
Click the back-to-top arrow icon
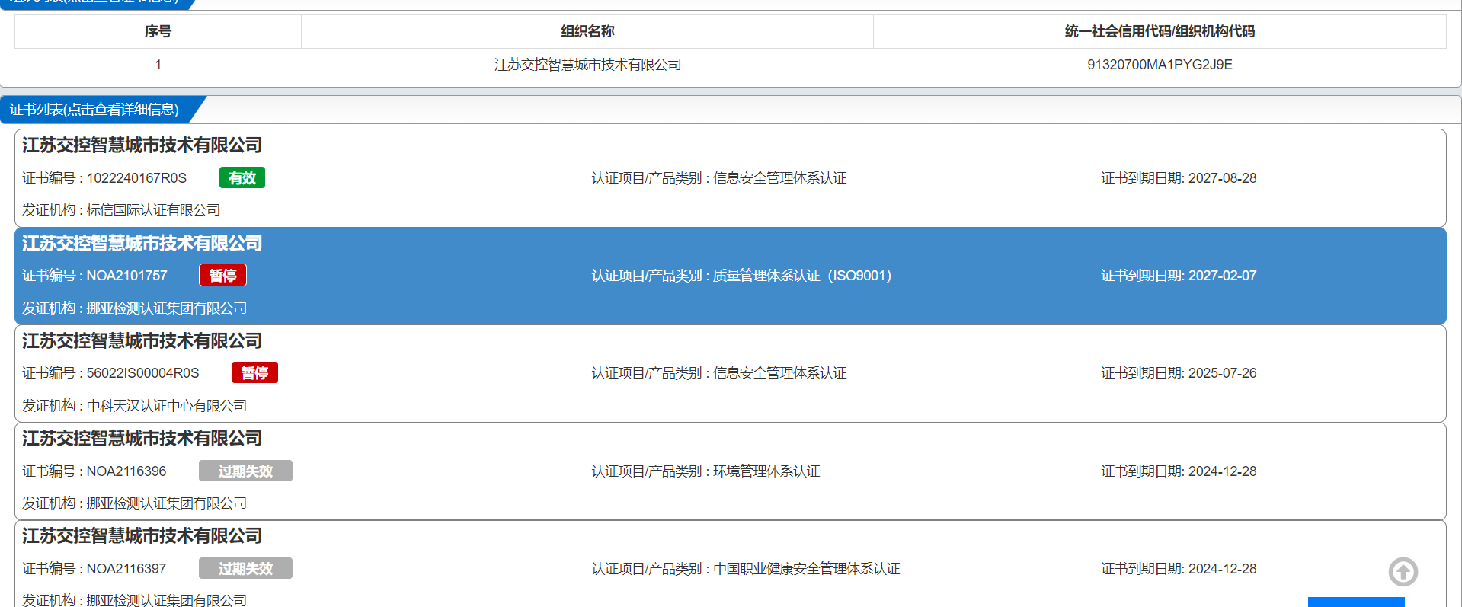pyautogui.click(x=1403, y=572)
